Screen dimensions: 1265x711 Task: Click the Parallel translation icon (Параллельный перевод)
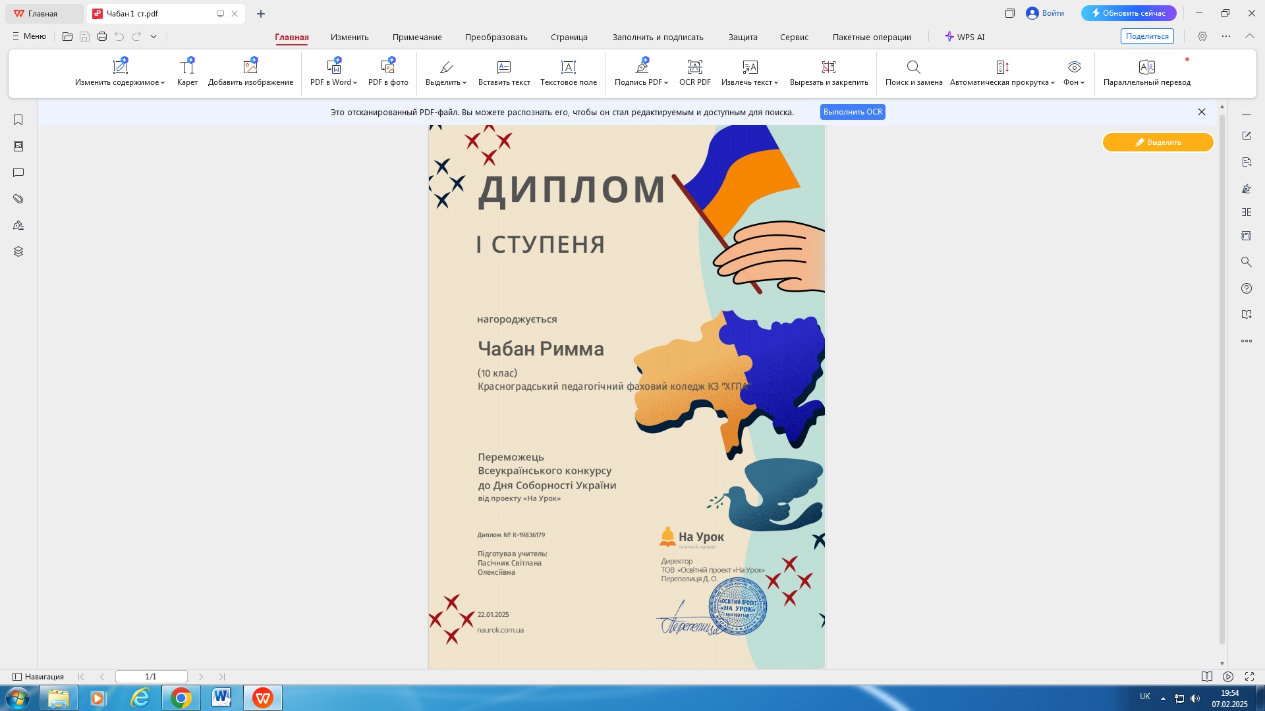tap(1146, 67)
